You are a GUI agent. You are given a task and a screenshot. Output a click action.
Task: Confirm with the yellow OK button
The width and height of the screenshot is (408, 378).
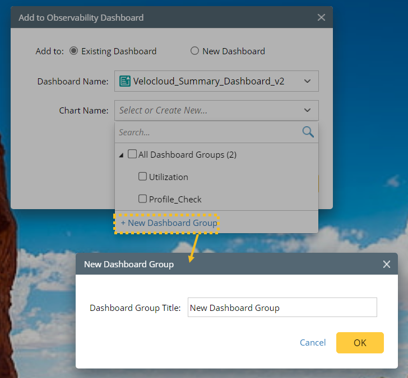tap(360, 343)
